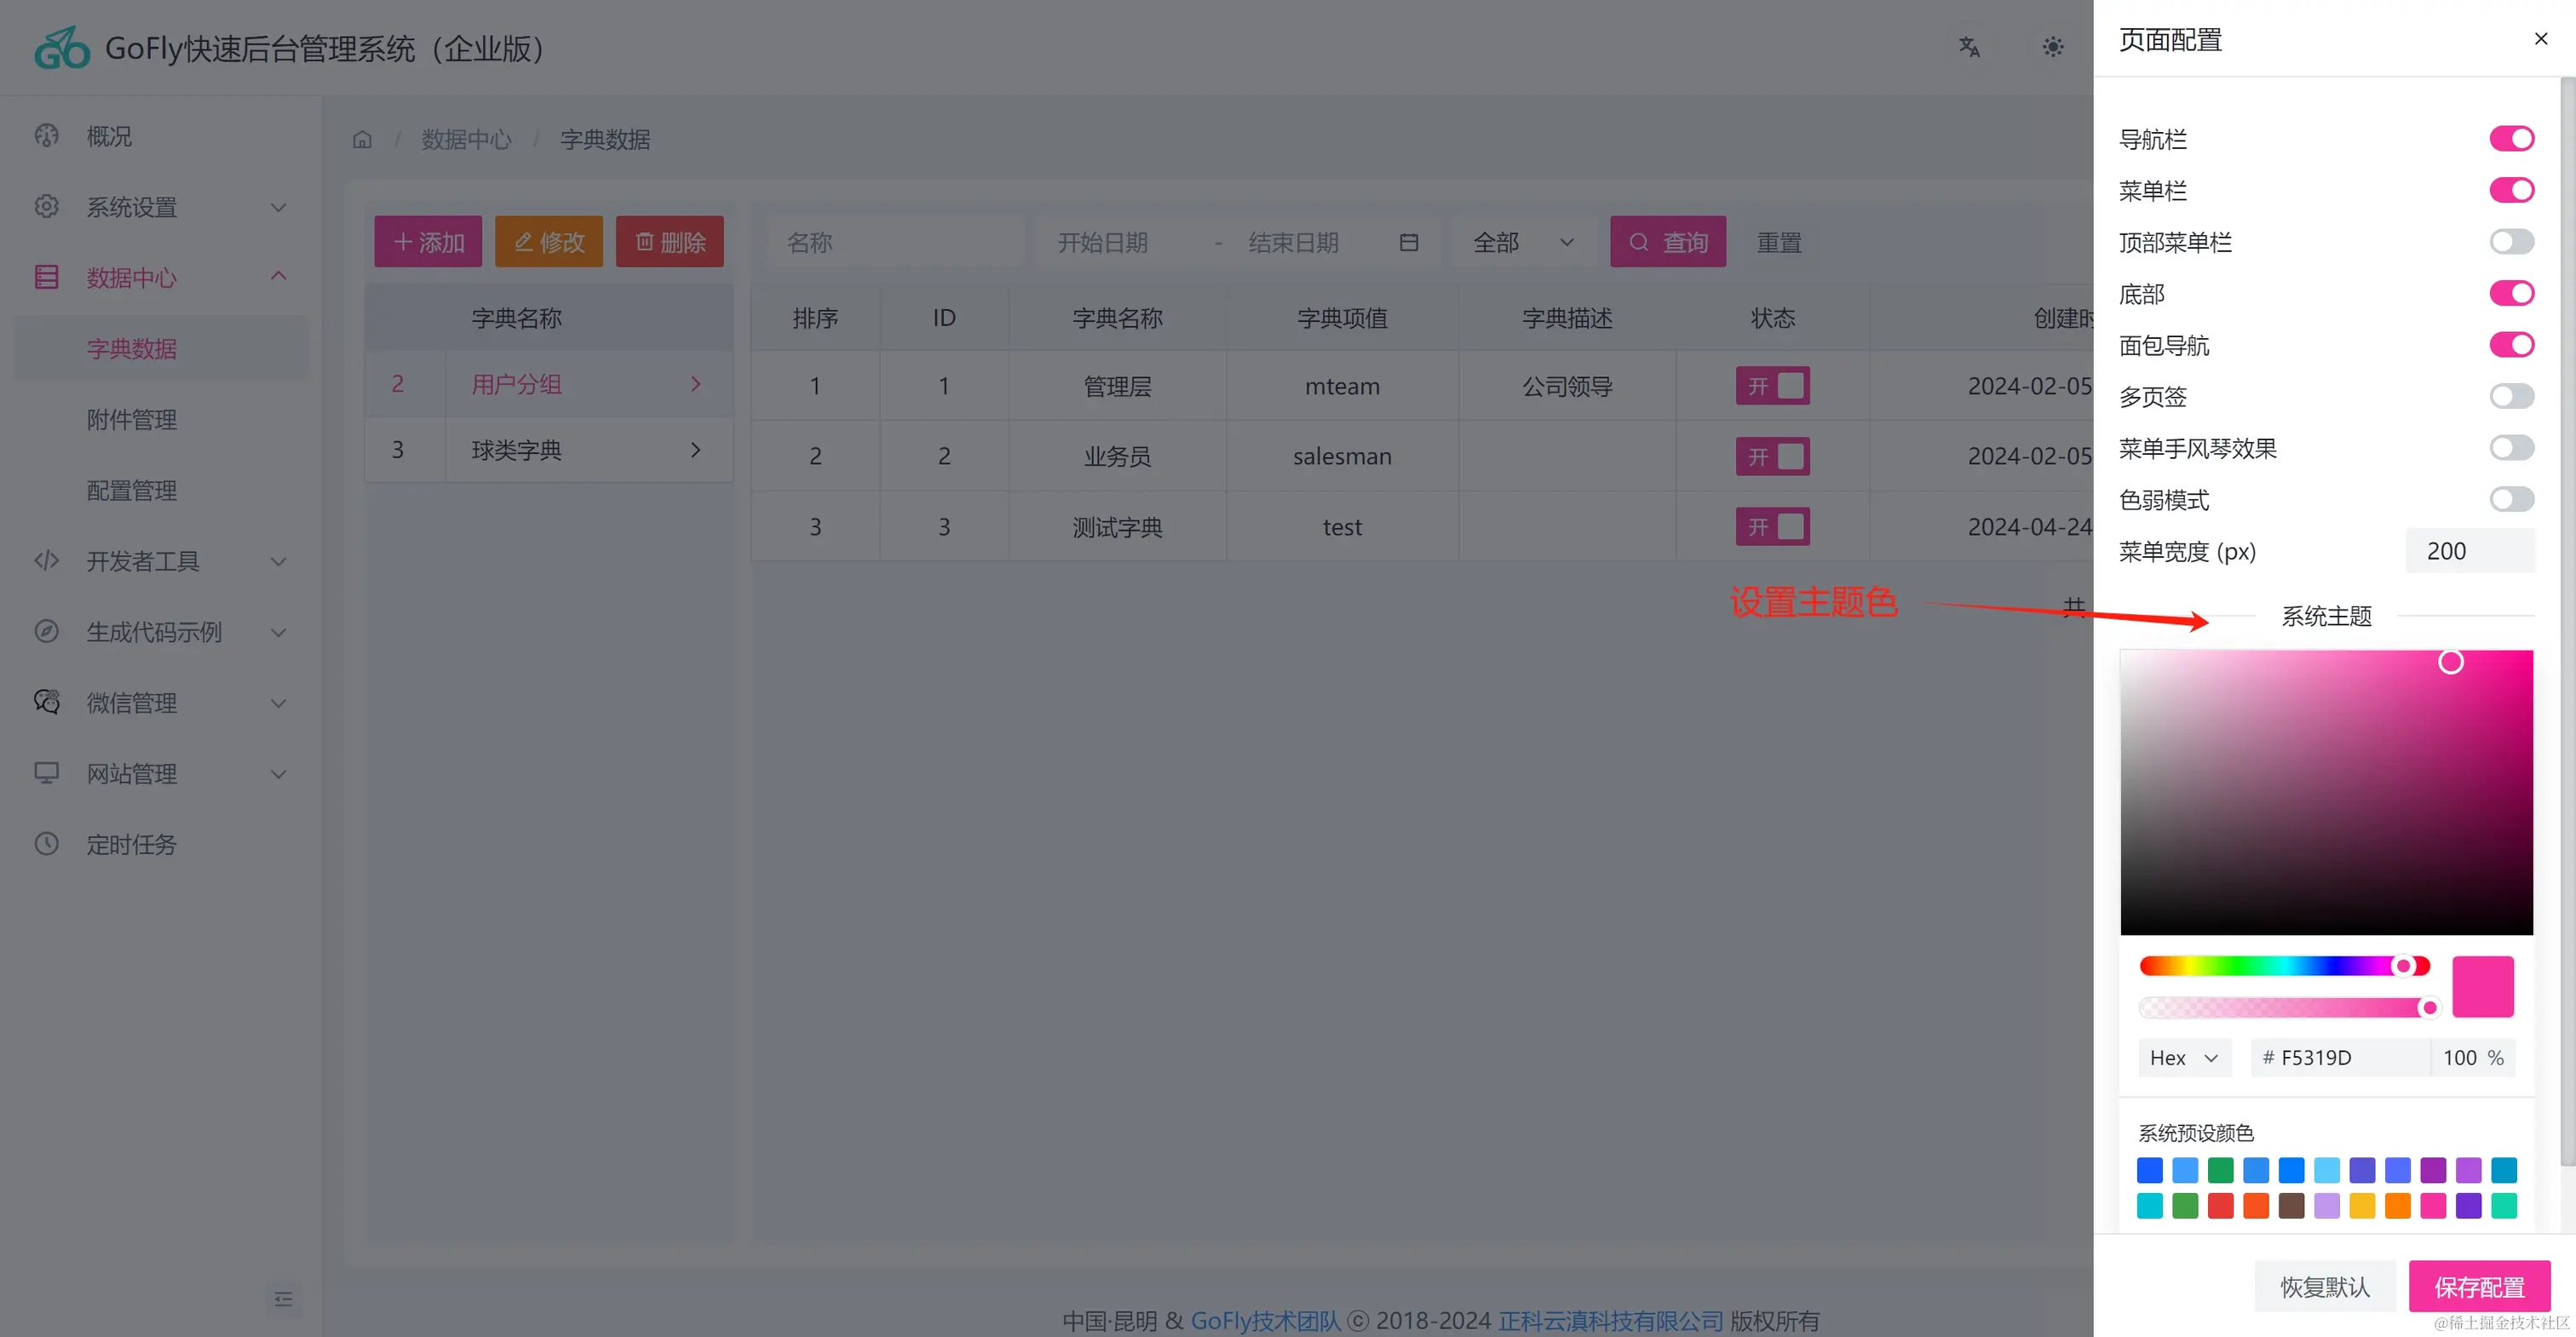
Task: Click the 查询 search button
Action: [x=1668, y=242]
